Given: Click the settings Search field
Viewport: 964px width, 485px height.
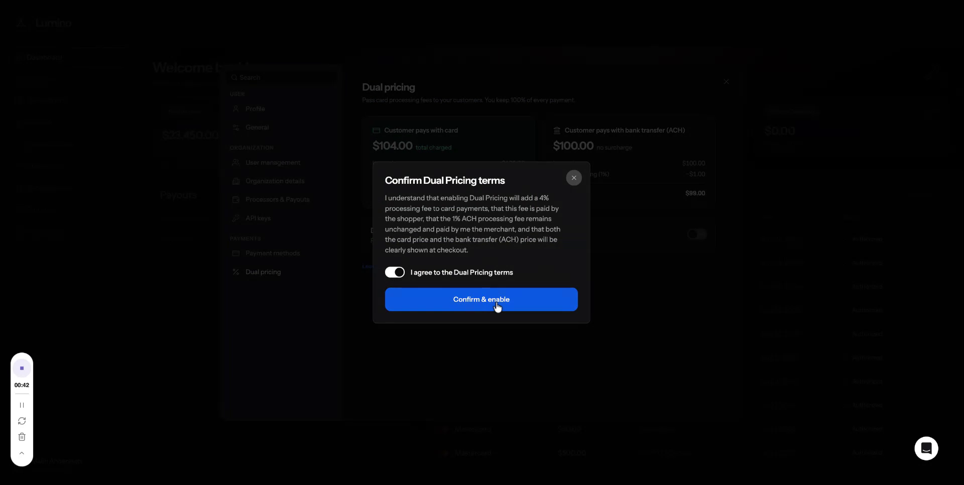Looking at the screenshot, I should 284,77.
